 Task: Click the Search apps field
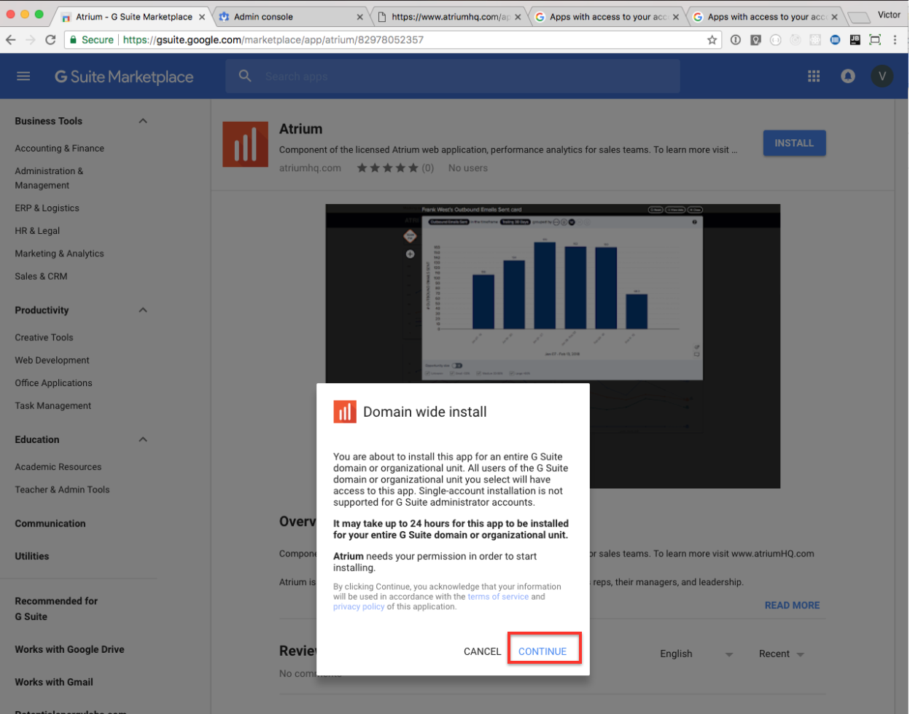[452, 76]
